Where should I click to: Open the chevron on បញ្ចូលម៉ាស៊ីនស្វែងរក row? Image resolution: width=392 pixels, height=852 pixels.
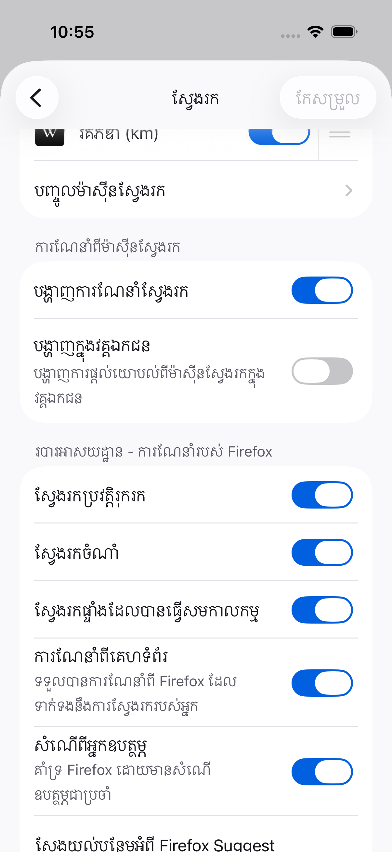coord(349,190)
